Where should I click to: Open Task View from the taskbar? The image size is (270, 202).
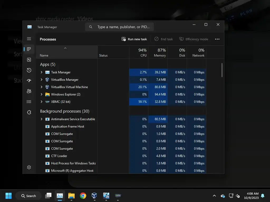tap(48, 196)
